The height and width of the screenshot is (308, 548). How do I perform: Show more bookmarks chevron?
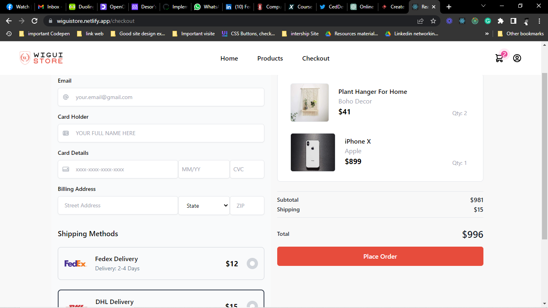pyautogui.click(x=487, y=34)
